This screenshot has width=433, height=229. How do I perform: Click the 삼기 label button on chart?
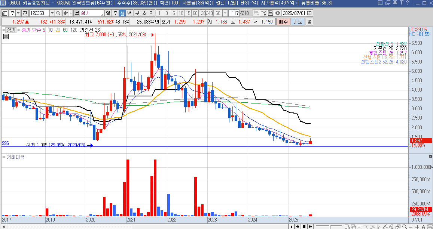coord(11,30)
